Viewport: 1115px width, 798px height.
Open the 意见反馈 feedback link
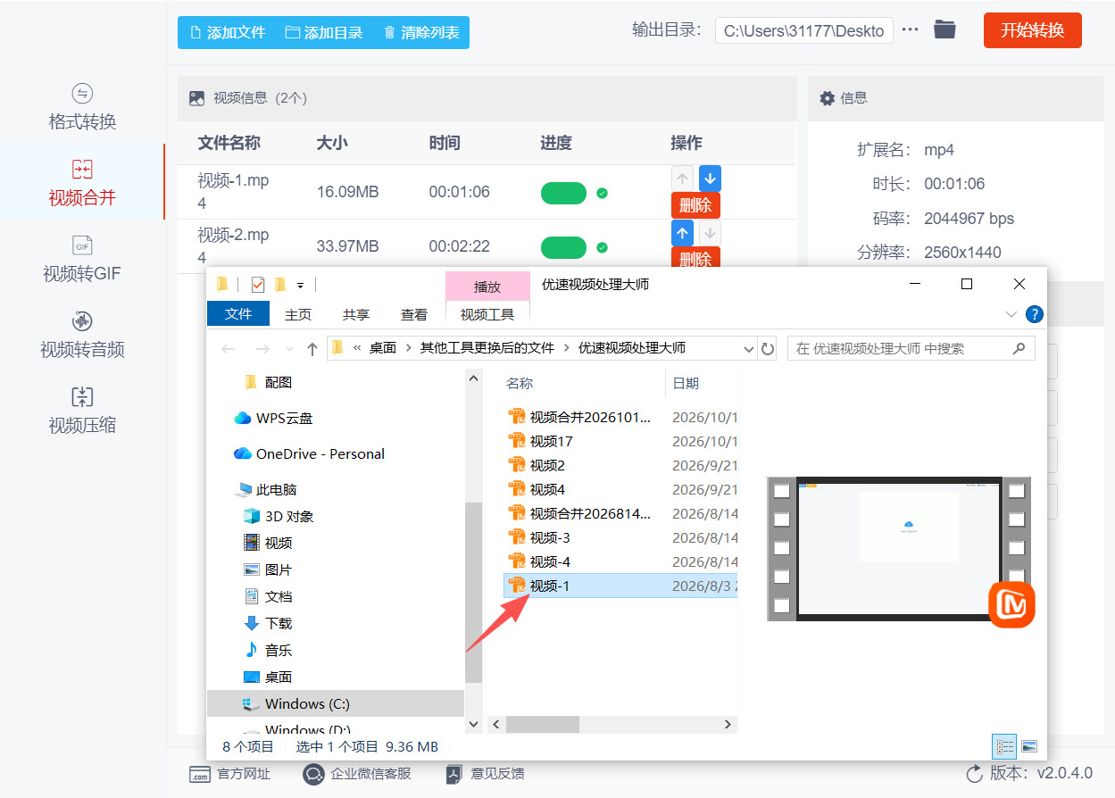click(486, 774)
